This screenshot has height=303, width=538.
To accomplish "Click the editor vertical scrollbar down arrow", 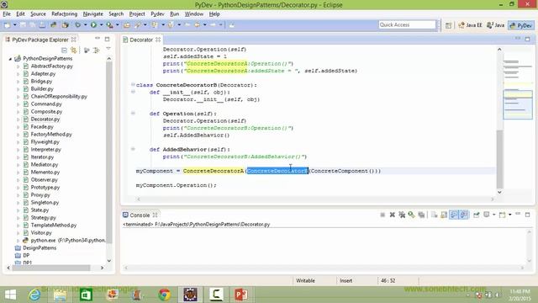I will (499, 192).
